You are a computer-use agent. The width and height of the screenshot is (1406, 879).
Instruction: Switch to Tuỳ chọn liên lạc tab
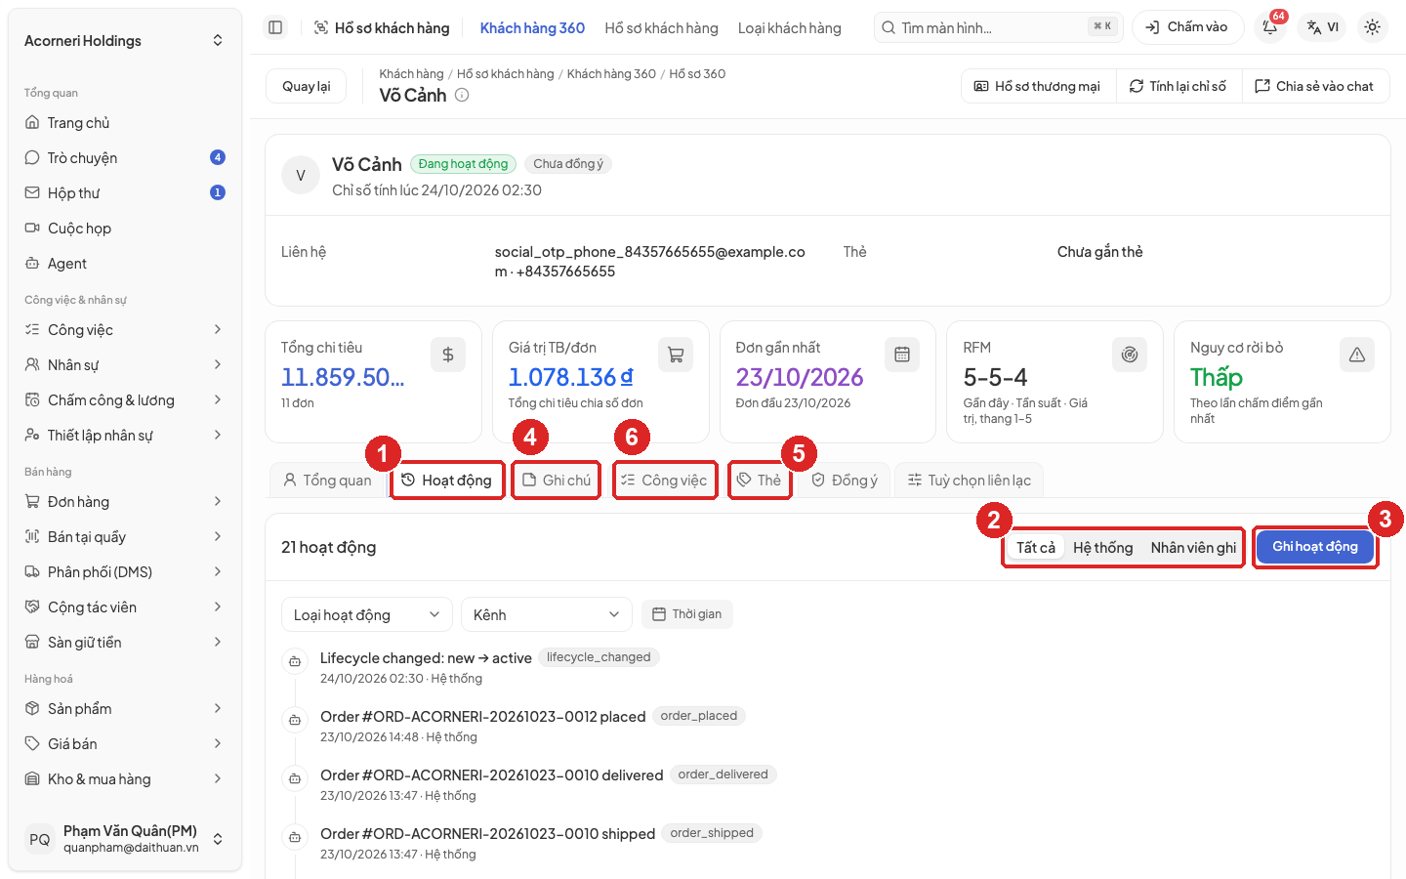969,480
